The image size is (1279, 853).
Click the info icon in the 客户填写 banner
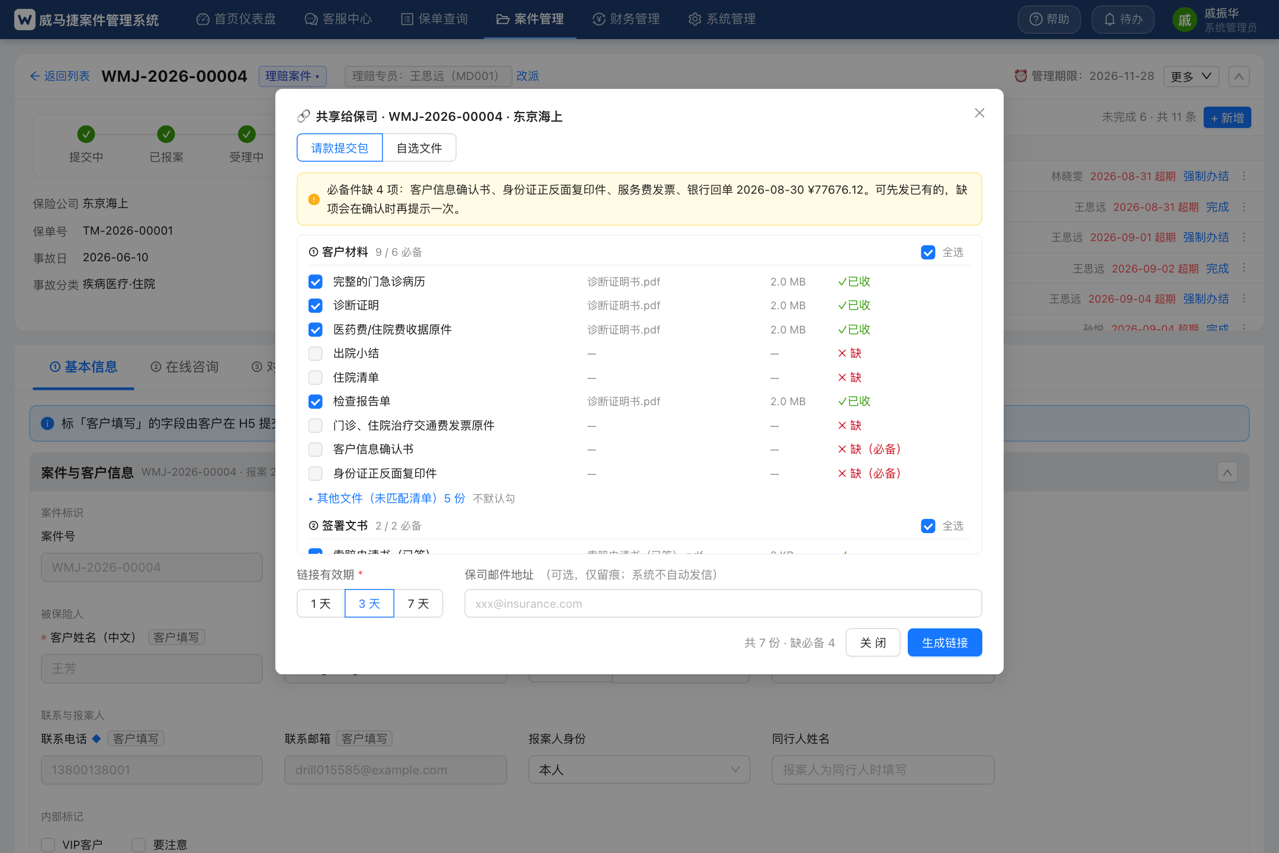point(47,424)
